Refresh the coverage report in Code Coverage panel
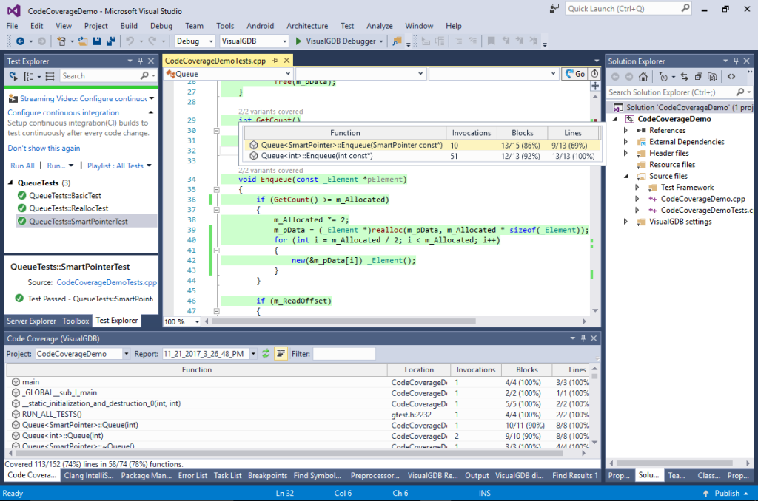The width and height of the screenshot is (758, 501). 266,353
